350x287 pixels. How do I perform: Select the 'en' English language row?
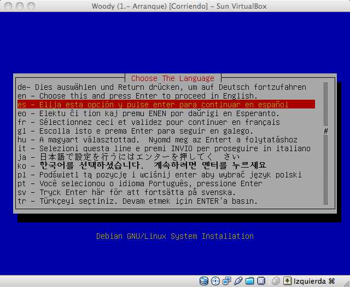point(166,96)
